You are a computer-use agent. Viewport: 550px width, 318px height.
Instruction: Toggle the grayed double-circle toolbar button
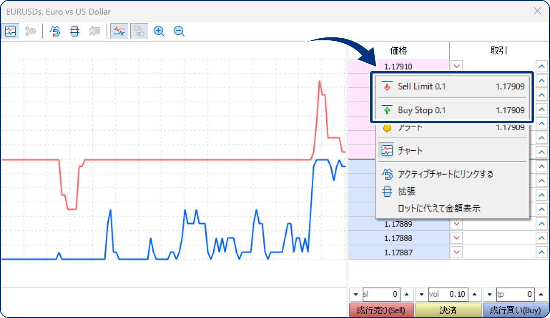[139, 31]
